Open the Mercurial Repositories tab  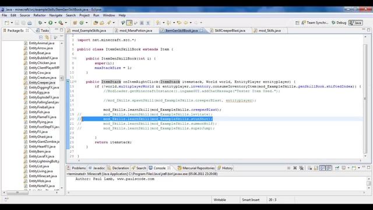(x=196, y=168)
